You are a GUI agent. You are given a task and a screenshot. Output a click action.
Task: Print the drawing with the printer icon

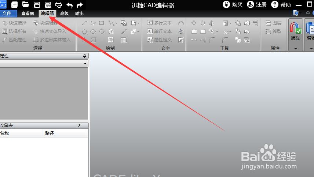(x=59, y=5)
